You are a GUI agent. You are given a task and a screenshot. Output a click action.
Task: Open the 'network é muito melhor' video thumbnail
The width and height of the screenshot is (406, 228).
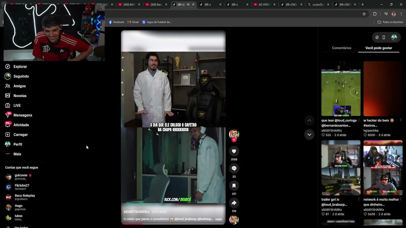383,168
